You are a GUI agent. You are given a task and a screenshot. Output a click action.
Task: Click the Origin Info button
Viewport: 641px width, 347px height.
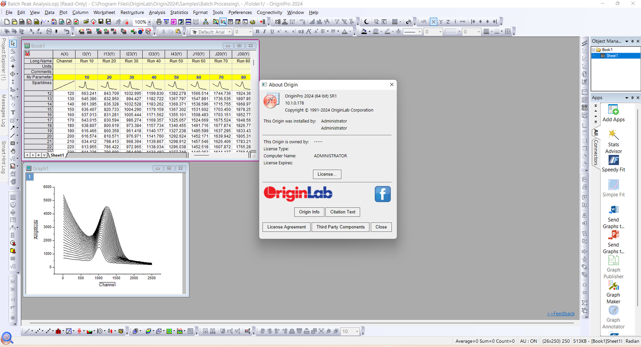click(x=309, y=212)
